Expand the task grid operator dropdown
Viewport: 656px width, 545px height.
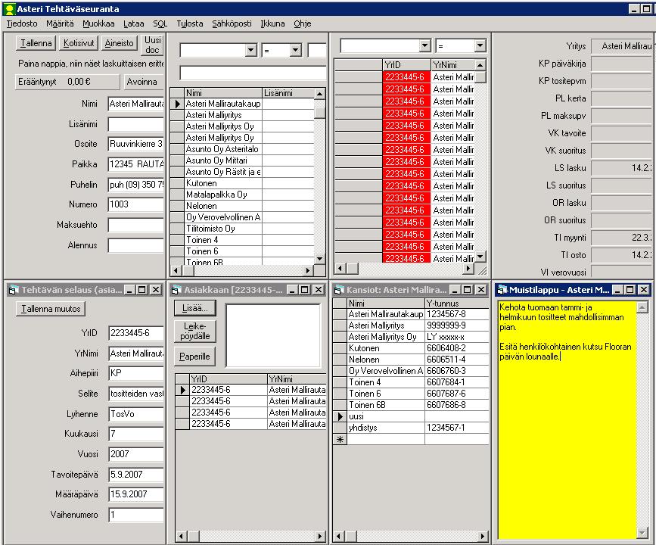(480, 45)
